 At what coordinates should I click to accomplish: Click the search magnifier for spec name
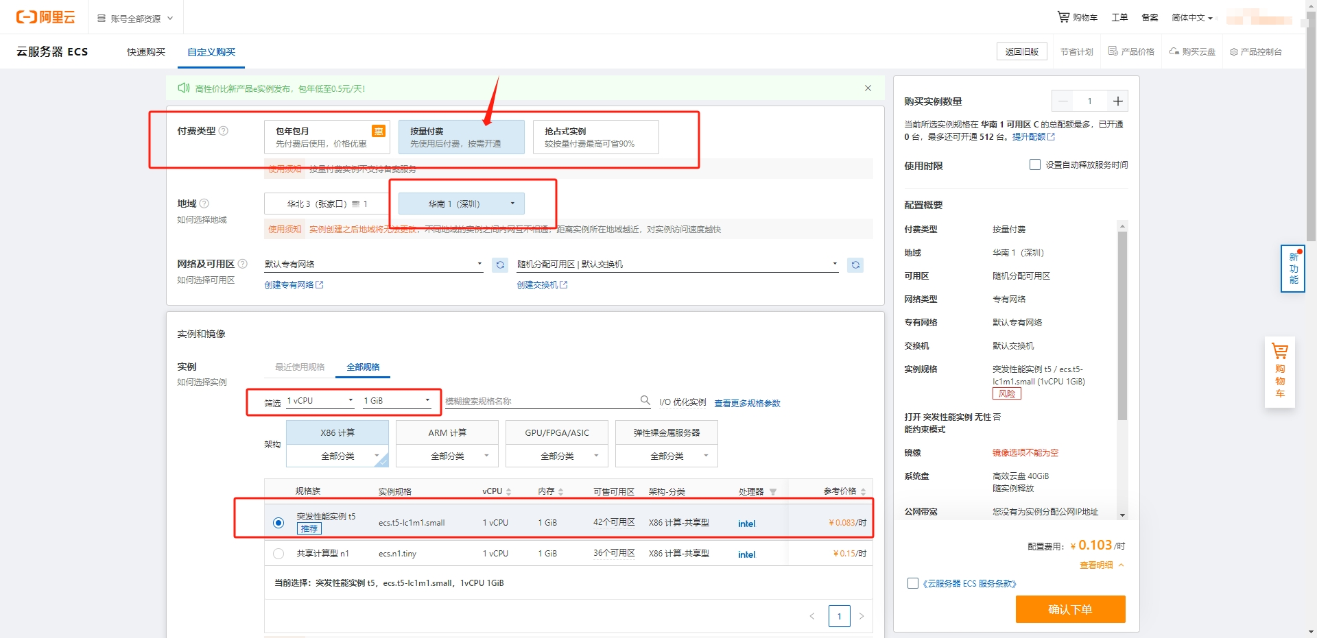point(645,400)
